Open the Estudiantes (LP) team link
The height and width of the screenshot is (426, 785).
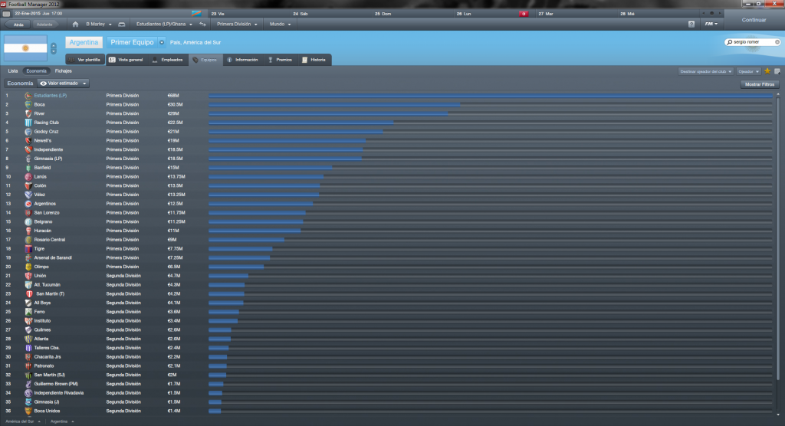coord(50,96)
